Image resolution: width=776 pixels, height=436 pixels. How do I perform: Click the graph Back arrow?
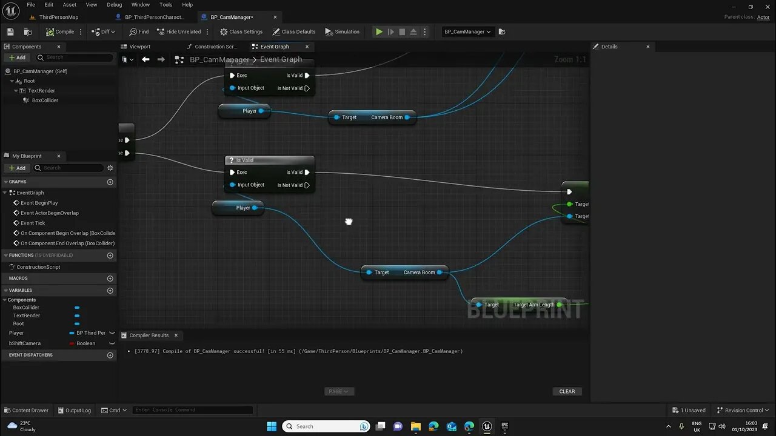pyautogui.click(x=145, y=59)
